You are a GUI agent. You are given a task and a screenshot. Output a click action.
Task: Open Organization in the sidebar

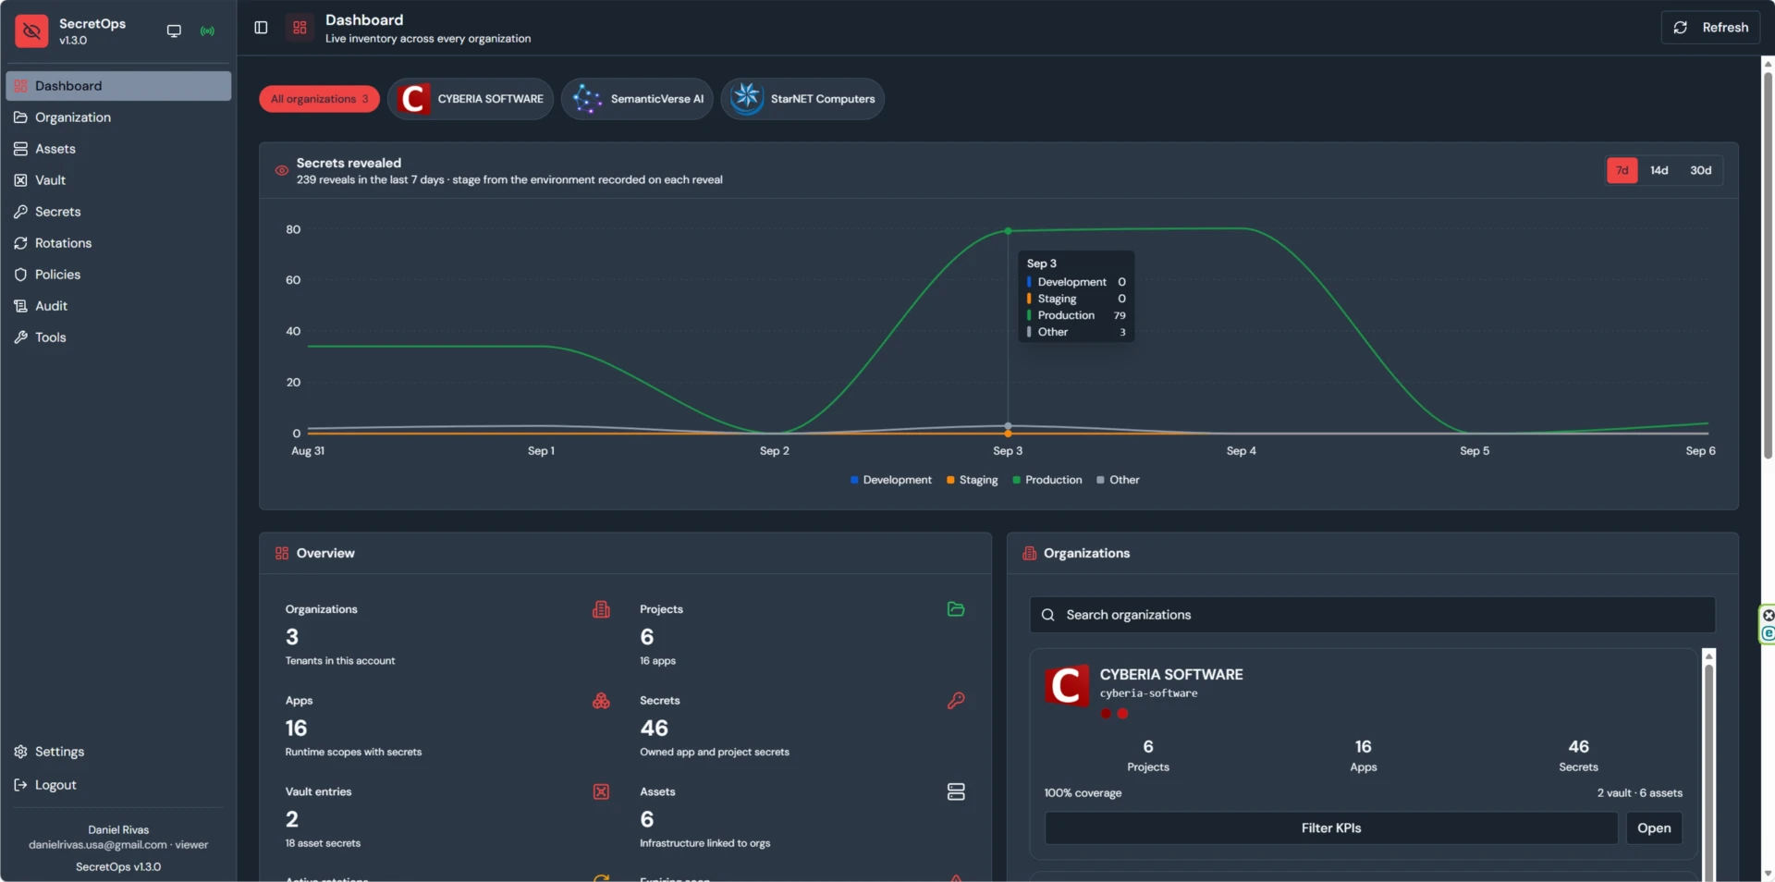pyautogui.click(x=118, y=117)
